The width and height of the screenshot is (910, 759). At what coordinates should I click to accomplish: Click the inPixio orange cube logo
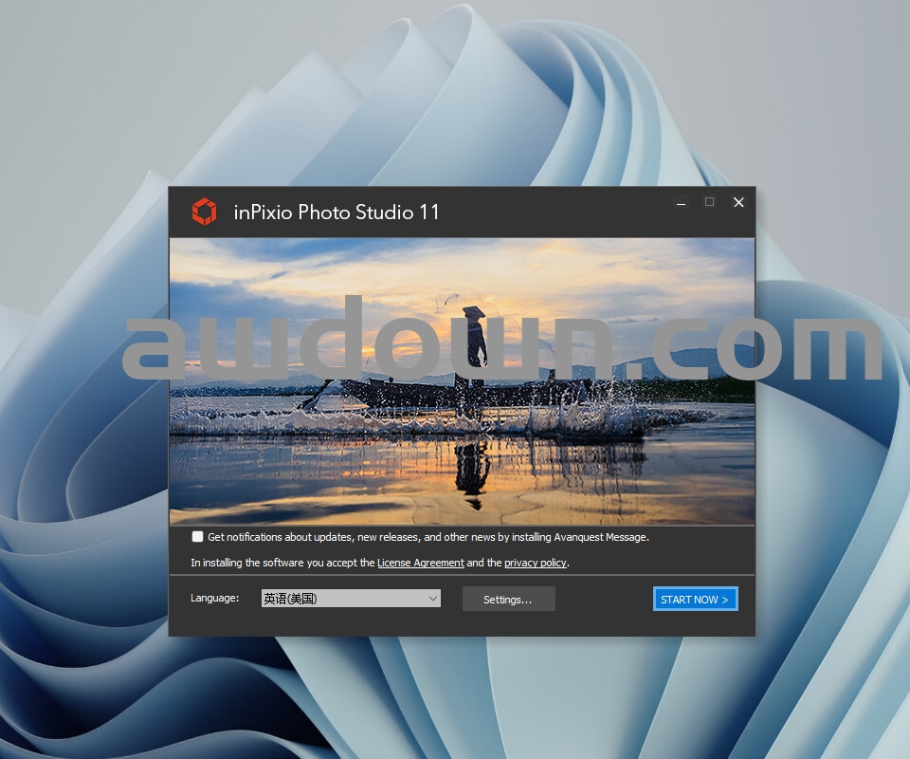204,211
